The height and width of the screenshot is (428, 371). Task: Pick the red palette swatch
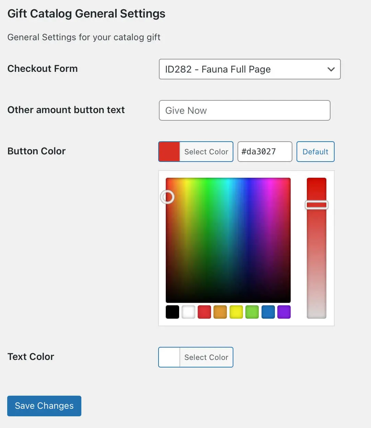[x=204, y=312]
